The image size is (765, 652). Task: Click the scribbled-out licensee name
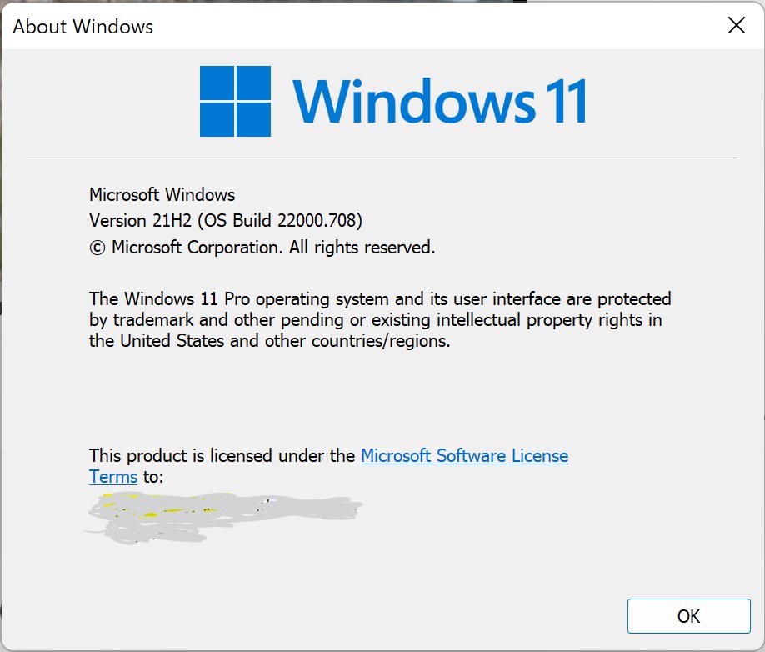(224, 517)
